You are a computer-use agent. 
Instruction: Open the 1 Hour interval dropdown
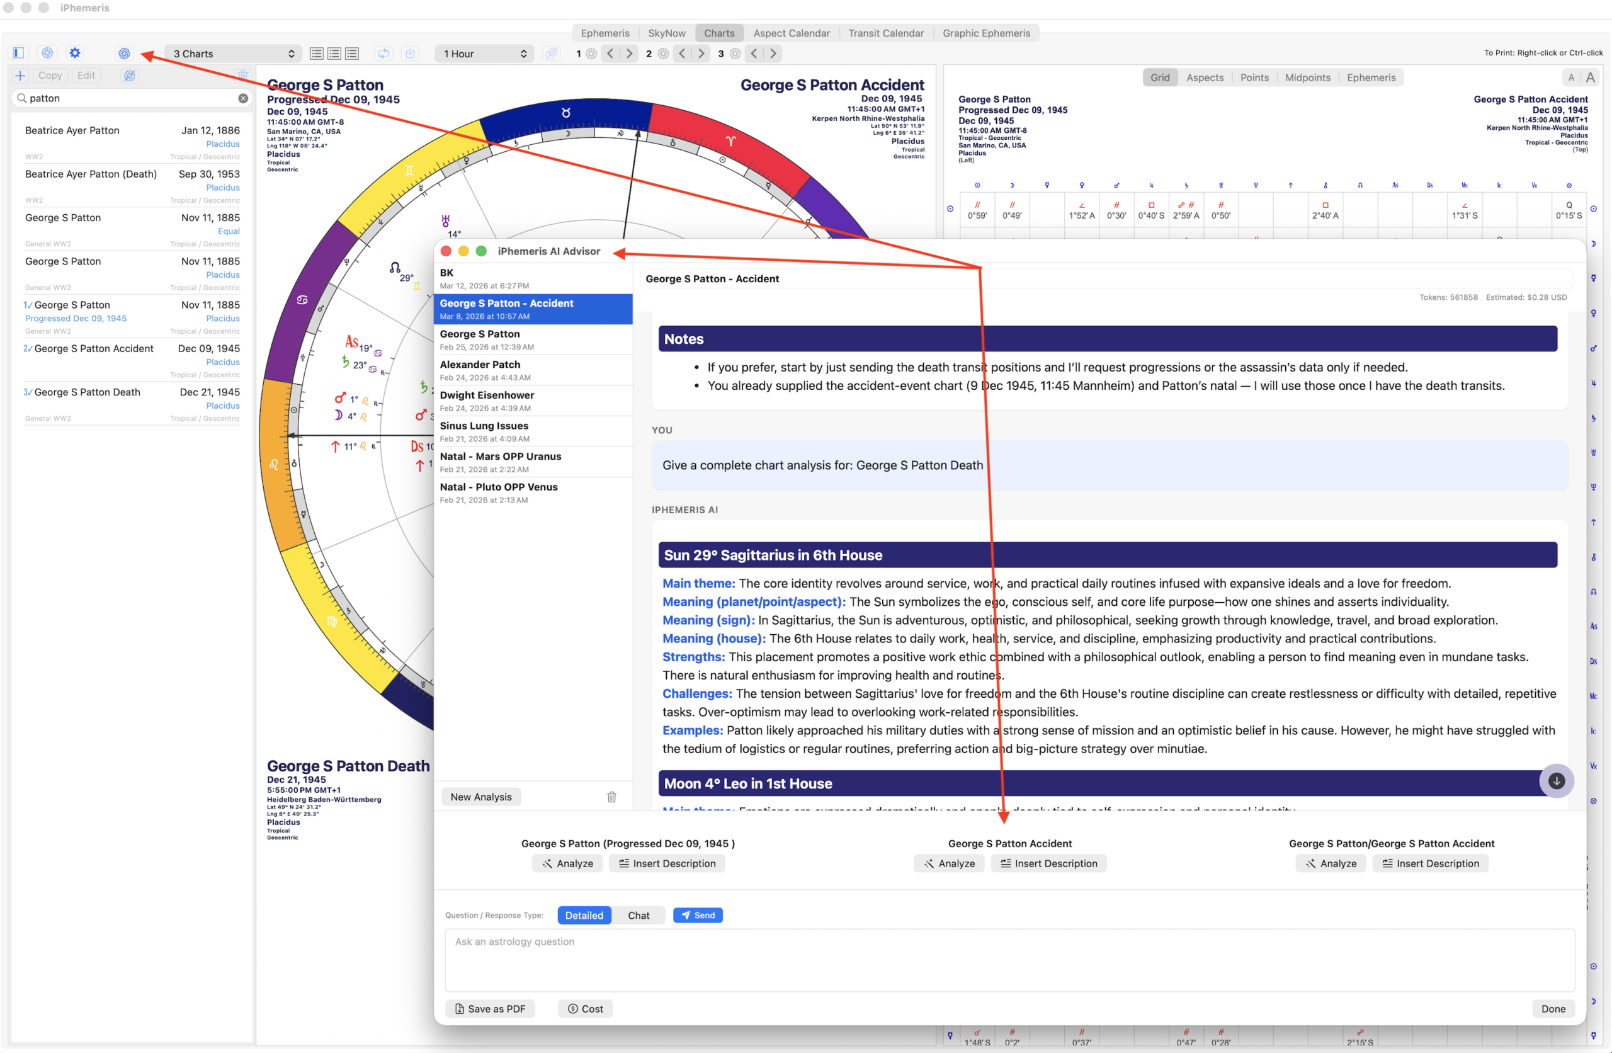pos(484,54)
